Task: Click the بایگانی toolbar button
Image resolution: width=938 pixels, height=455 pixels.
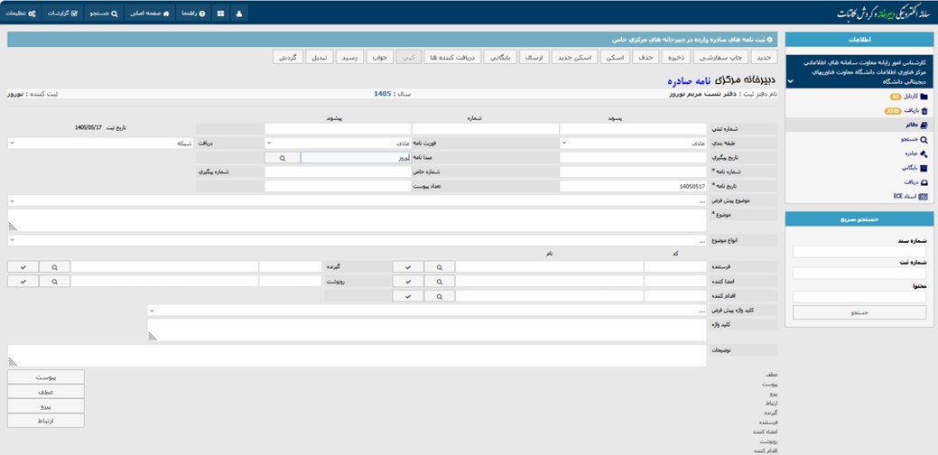Action: [500, 57]
